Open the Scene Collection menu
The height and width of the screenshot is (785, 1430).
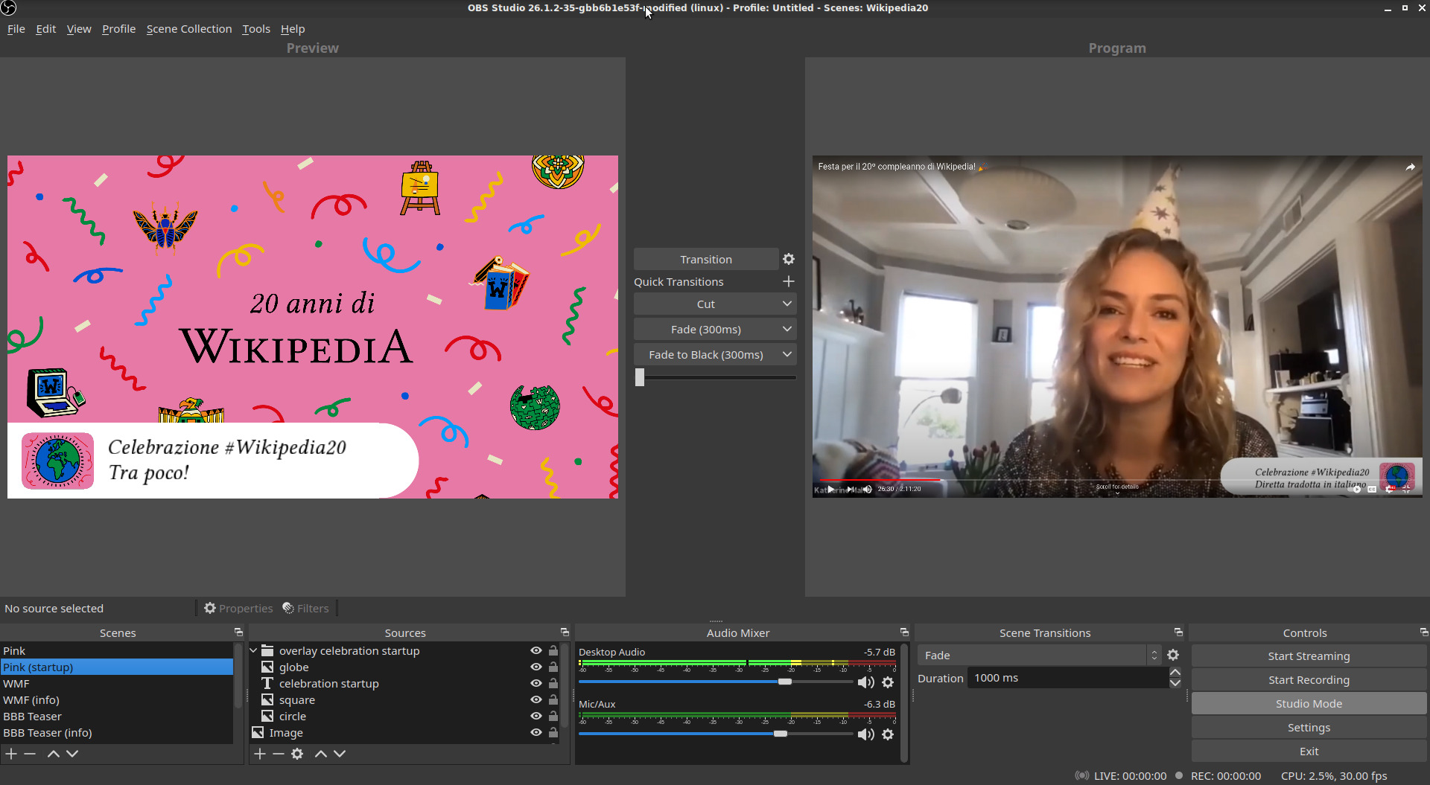(x=188, y=28)
